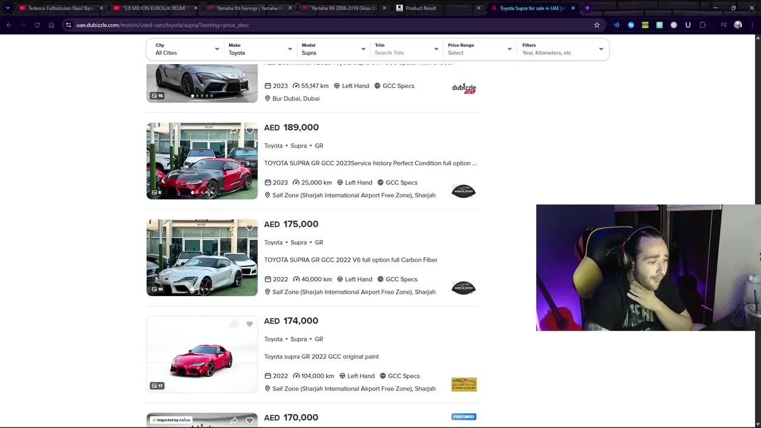
Task: Reload the dubizzle page
Action: pos(37,25)
